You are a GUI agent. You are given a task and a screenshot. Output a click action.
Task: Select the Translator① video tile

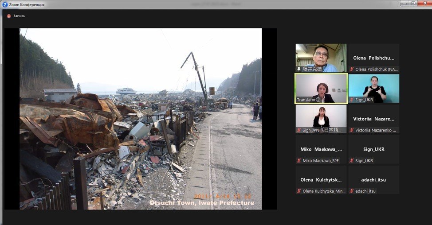point(321,88)
